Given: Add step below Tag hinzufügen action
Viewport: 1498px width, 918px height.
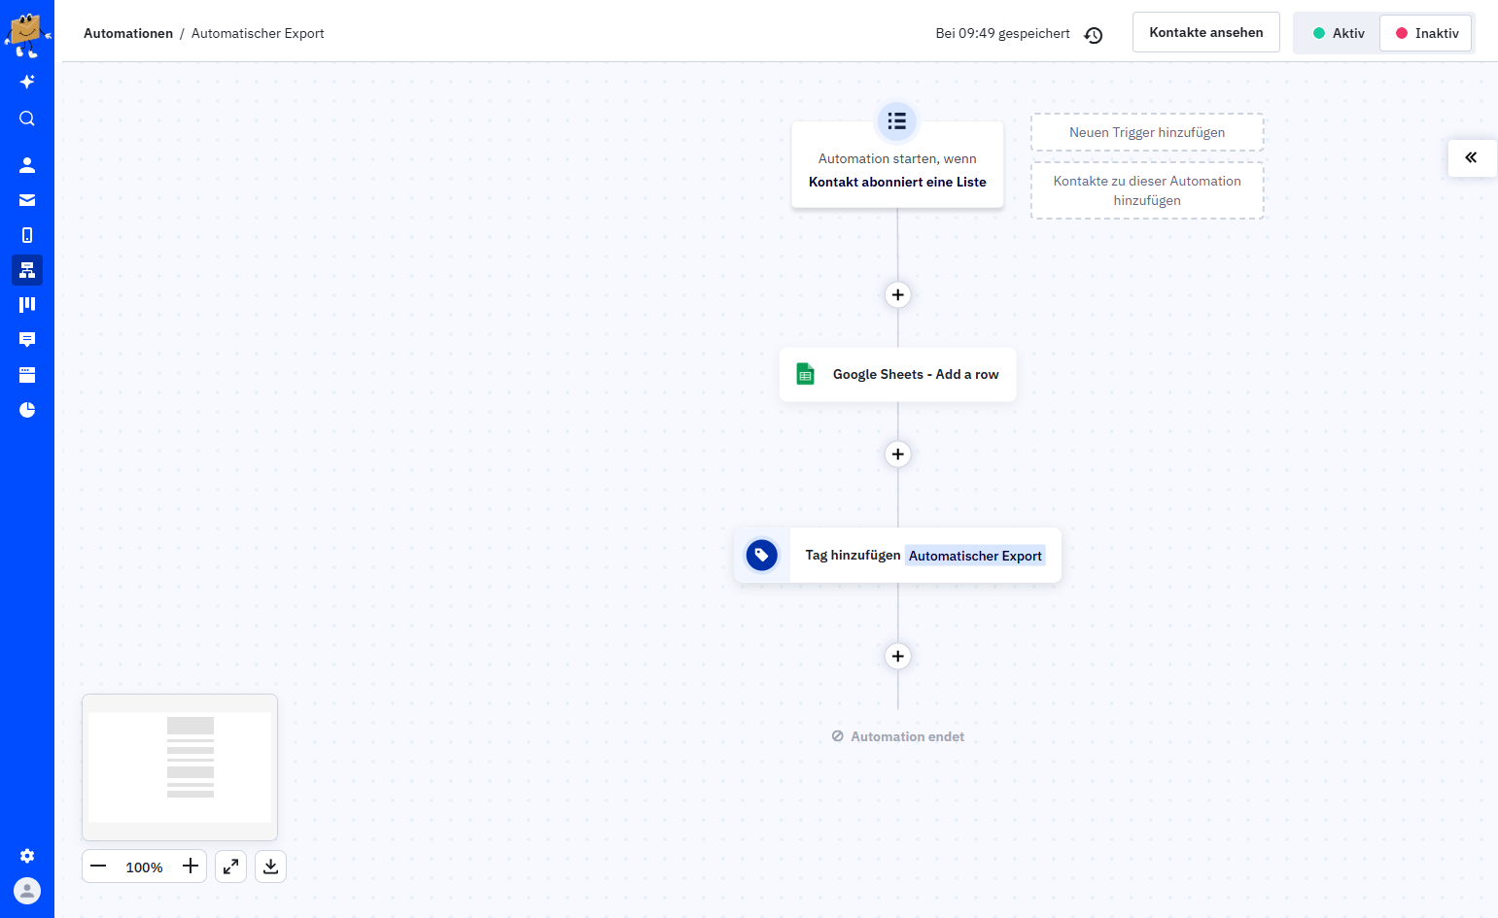Looking at the screenshot, I should coord(898,657).
